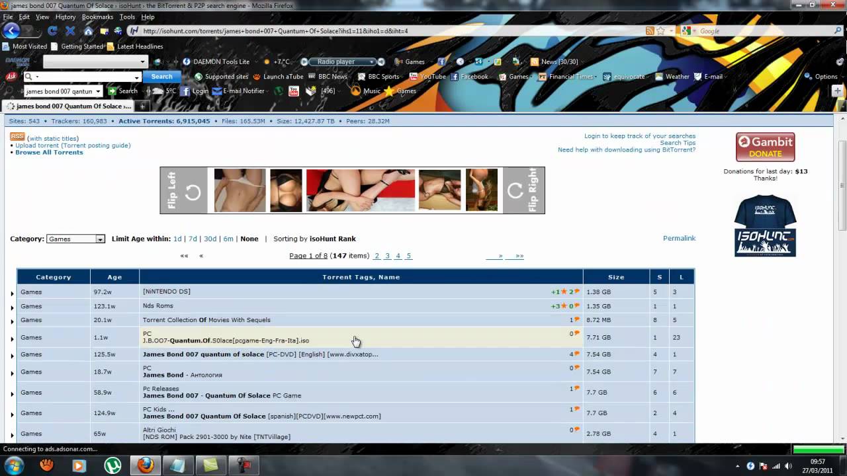Click the isoHunt t-shirt thumbnail

point(765,225)
